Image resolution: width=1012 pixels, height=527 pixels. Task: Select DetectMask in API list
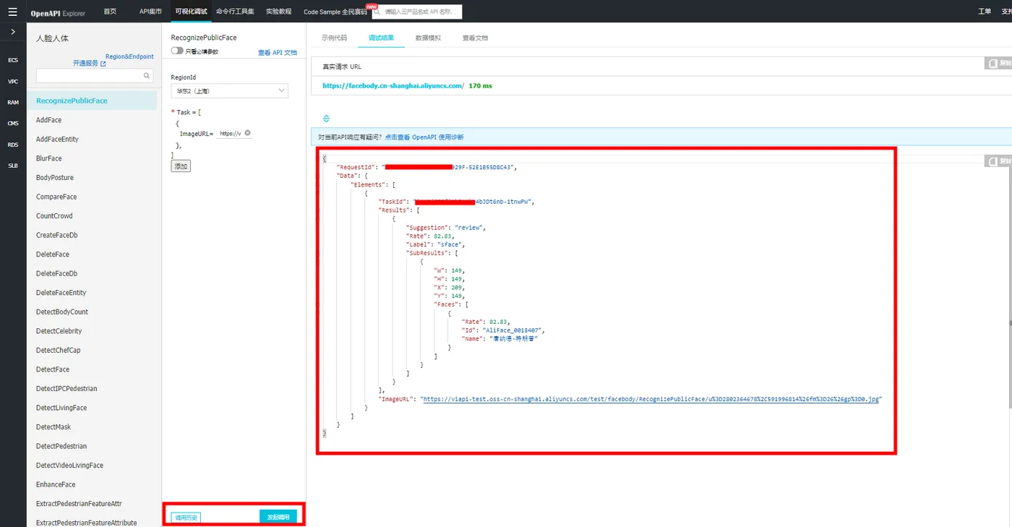pyautogui.click(x=53, y=427)
